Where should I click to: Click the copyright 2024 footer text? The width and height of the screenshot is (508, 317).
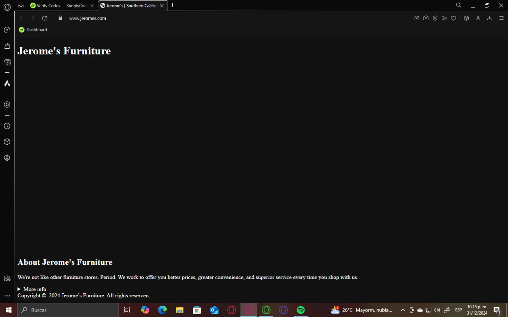tap(84, 296)
